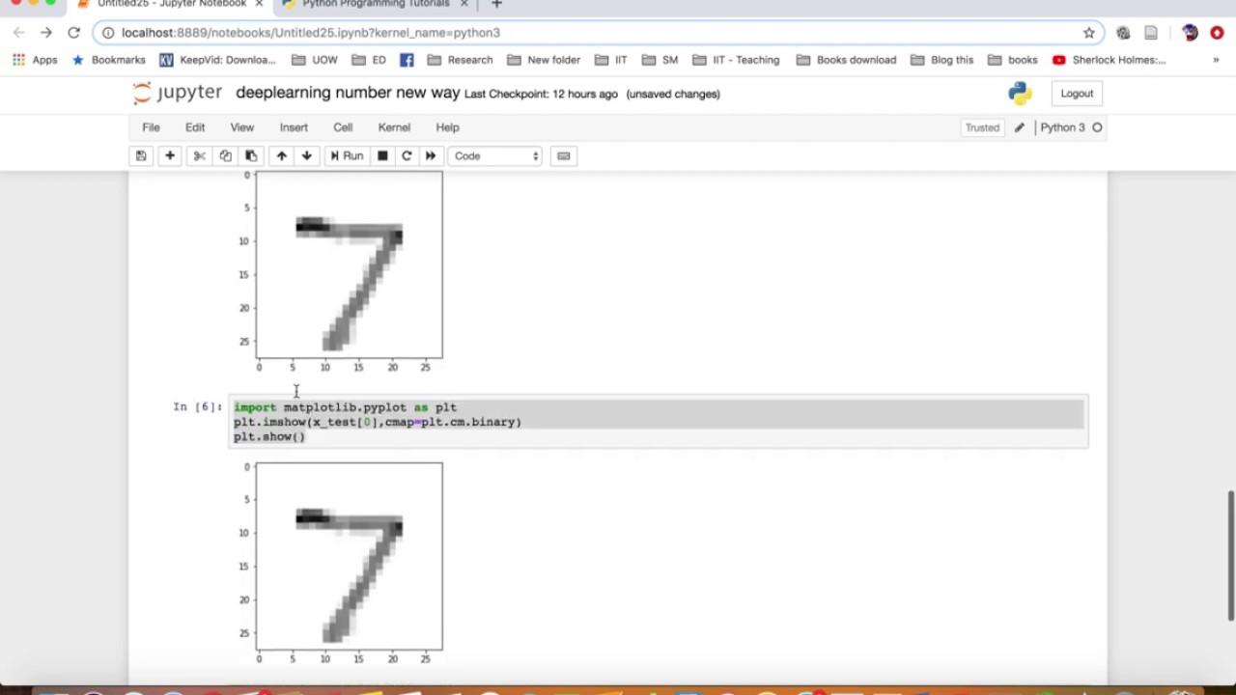The image size is (1236, 695).
Task: Click the page vertical scrollbar thumb
Action: (1230, 556)
